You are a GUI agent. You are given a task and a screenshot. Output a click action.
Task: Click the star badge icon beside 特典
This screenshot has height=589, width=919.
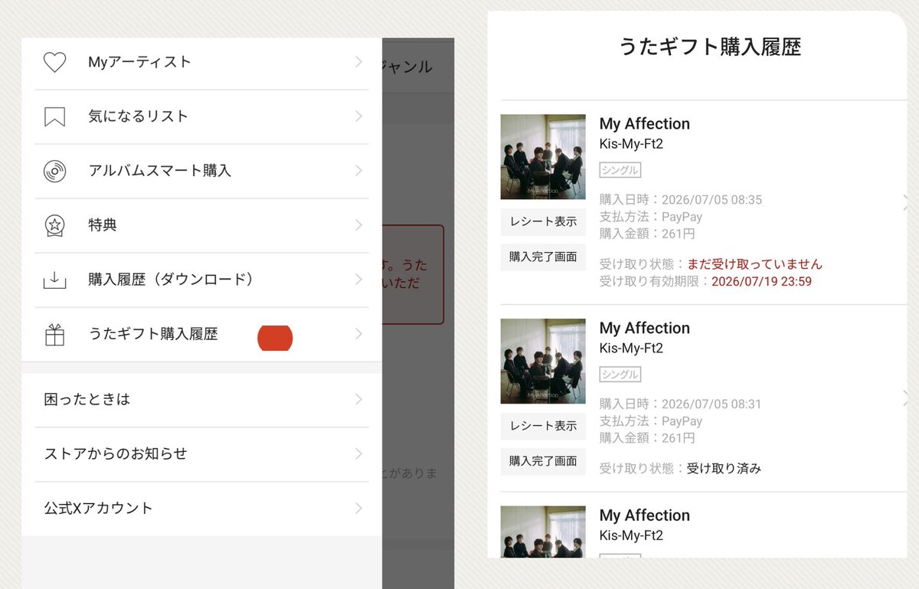point(54,225)
